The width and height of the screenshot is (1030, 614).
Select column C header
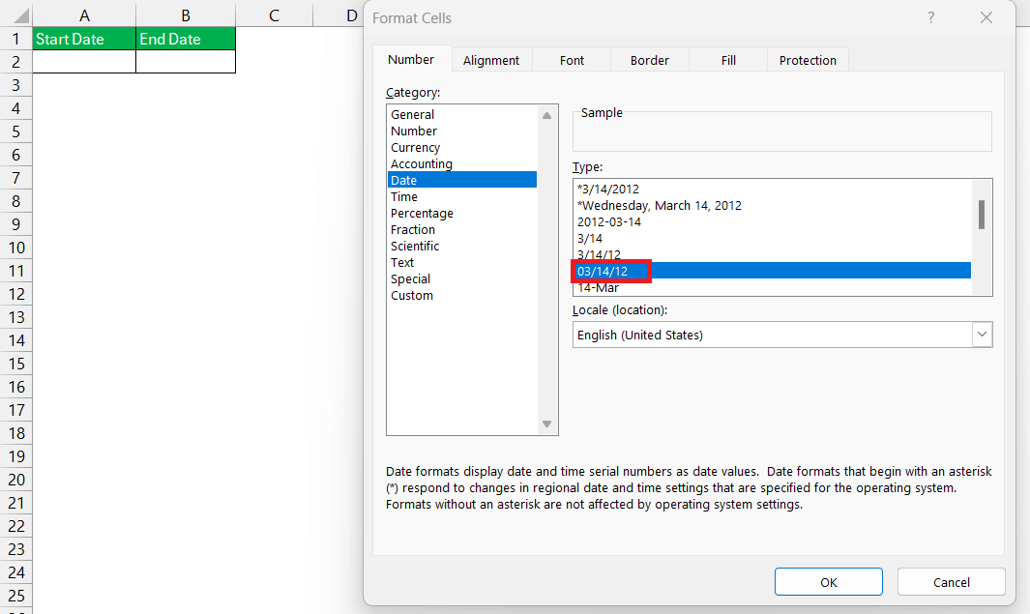(274, 15)
